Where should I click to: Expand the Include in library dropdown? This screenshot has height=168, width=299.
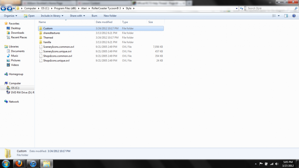pos(52,16)
